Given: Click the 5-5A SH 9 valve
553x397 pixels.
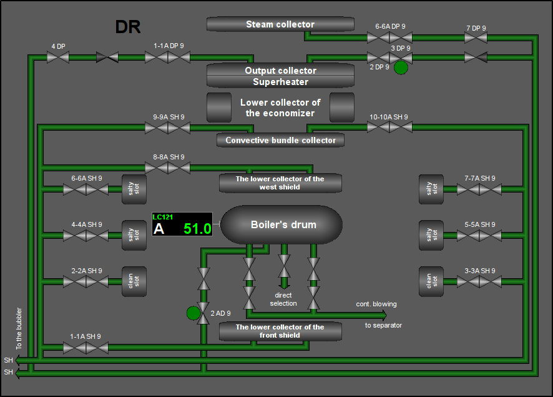Looking at the screenshot, I should [x=479, y=236].
